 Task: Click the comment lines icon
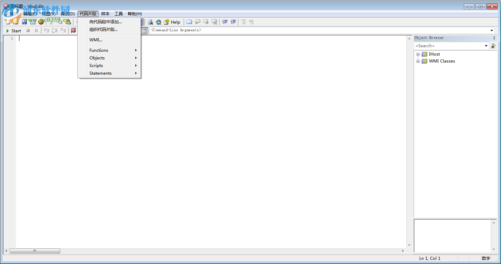click(x=244, y=22)
